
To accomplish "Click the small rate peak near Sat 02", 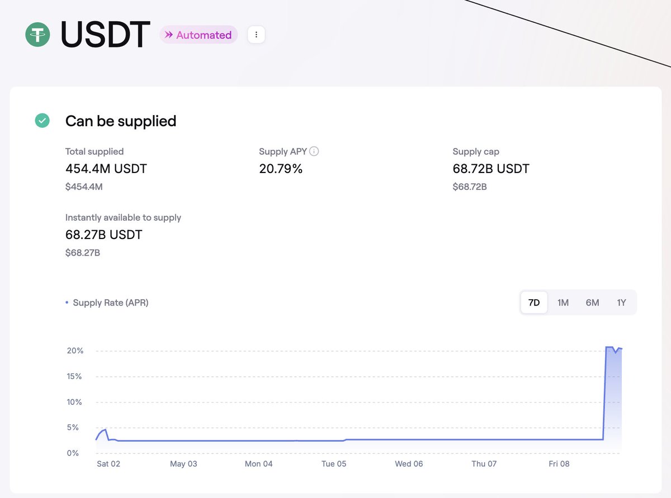I will point(105,430).
